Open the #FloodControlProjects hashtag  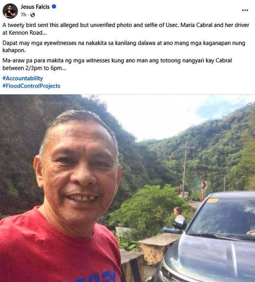(x=31, y=86)
